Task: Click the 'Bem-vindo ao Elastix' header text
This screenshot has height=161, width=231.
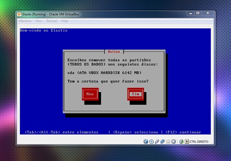Action: pos(44,30)
